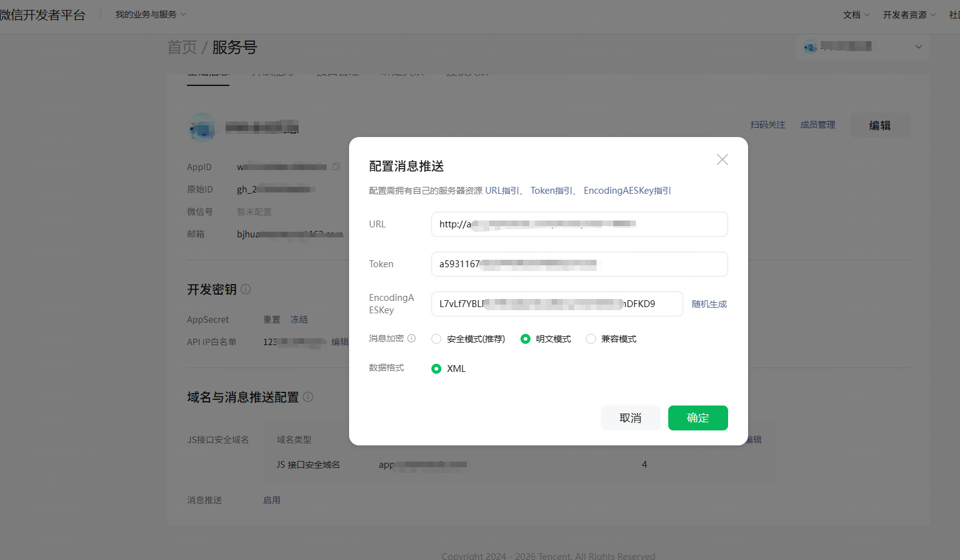The height and width of the screenshot is (560, 960).
Task: Click into the Token input field
Action: tap(580, 264)
